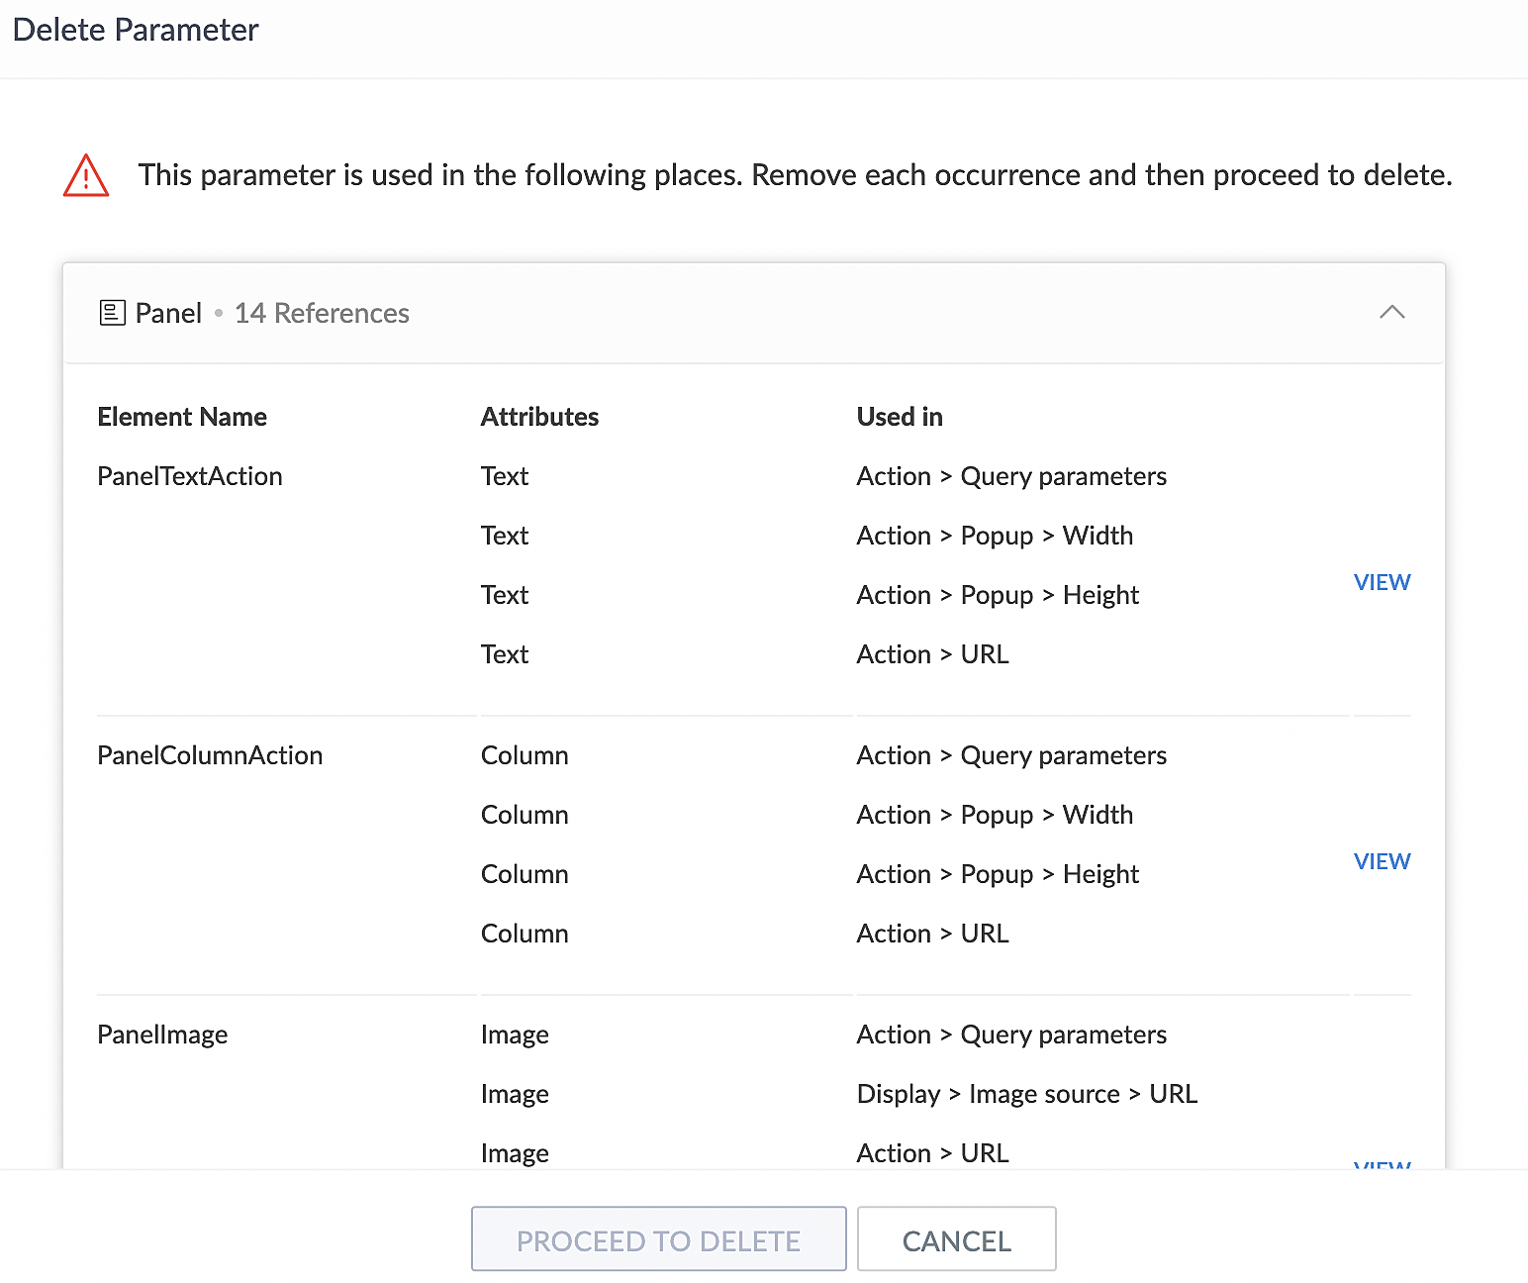This screenshot has height=1283, width=1528.
Task: Click the Panel section title text
Action: [168, 313]
